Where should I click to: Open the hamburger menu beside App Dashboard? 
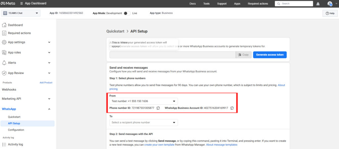click(x=22, y=3)
